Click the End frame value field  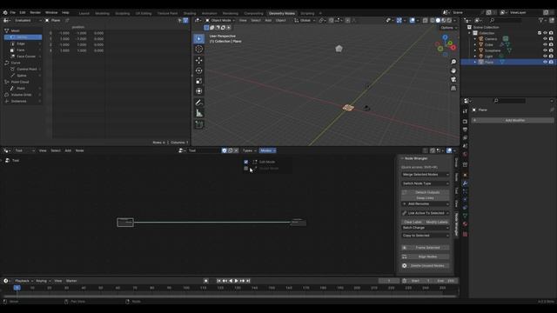point(446,281)
